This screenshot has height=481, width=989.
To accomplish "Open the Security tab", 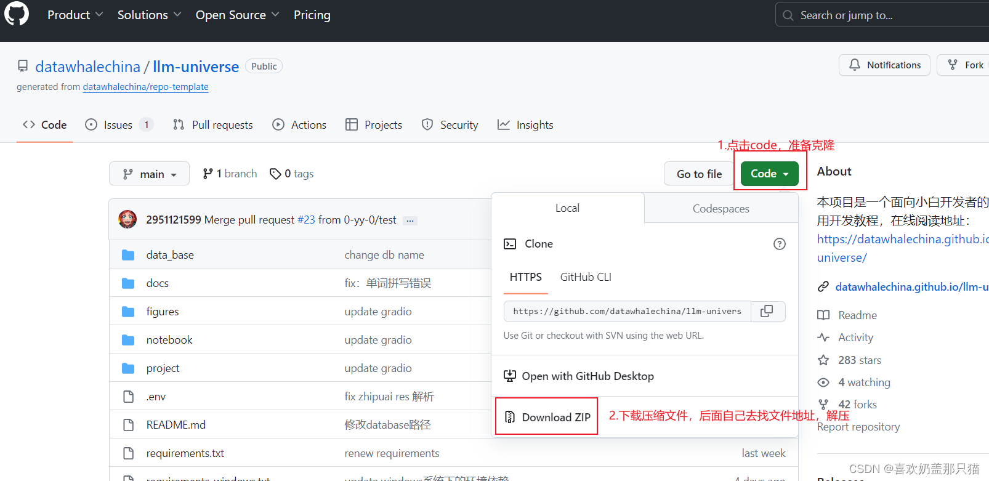I will click(x=450, y=124).
